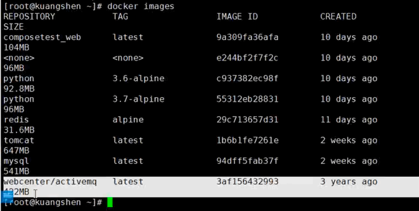
Task: Click the 'docker images' command text
Action: click(141, 6)
